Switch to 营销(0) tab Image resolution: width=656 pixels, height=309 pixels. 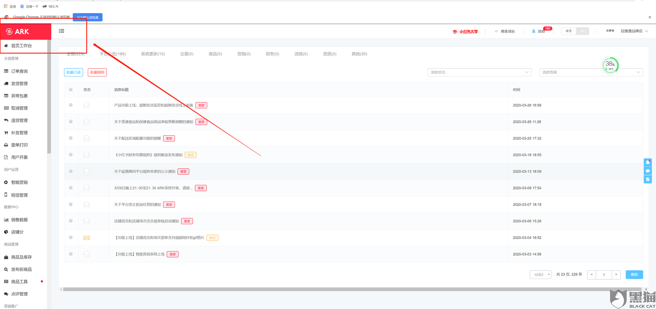click(x=244, y=54)
